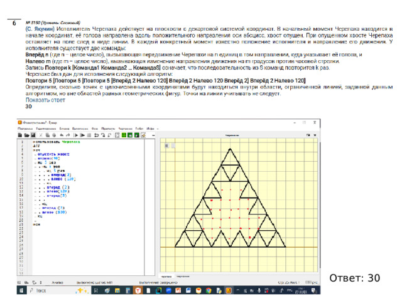Click the Cut scissors icon
This screenshot has width=402, height=301.
coord(40,134)
